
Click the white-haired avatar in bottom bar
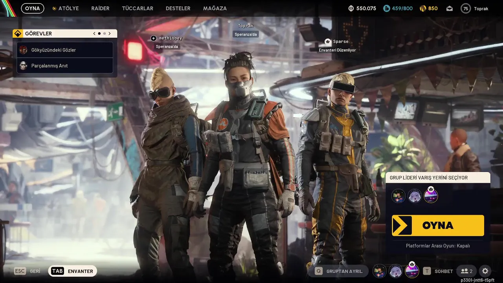(396, 271)
